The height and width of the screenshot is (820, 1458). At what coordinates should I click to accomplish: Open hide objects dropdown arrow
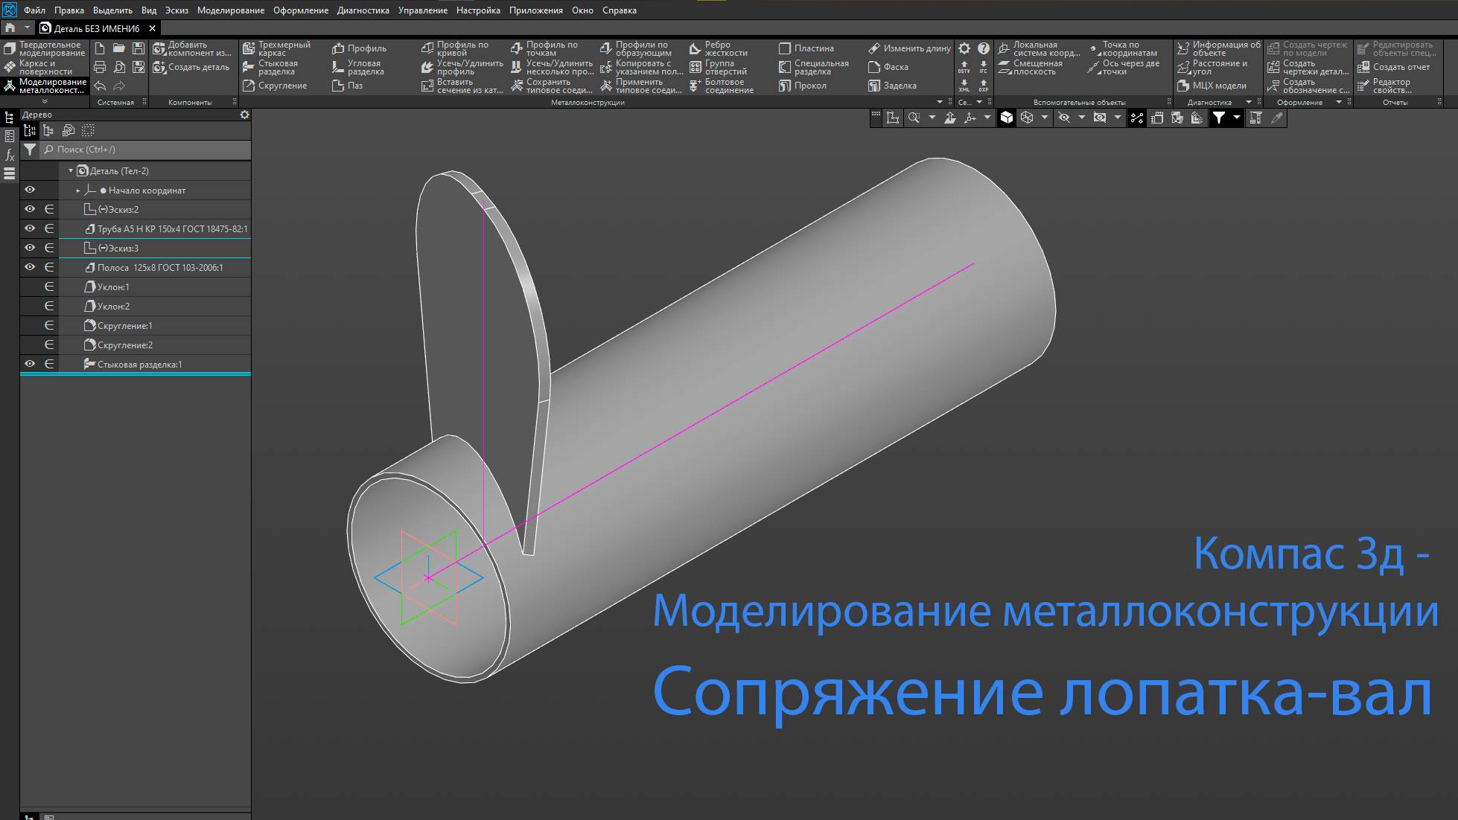click(x=1081, y=118)
